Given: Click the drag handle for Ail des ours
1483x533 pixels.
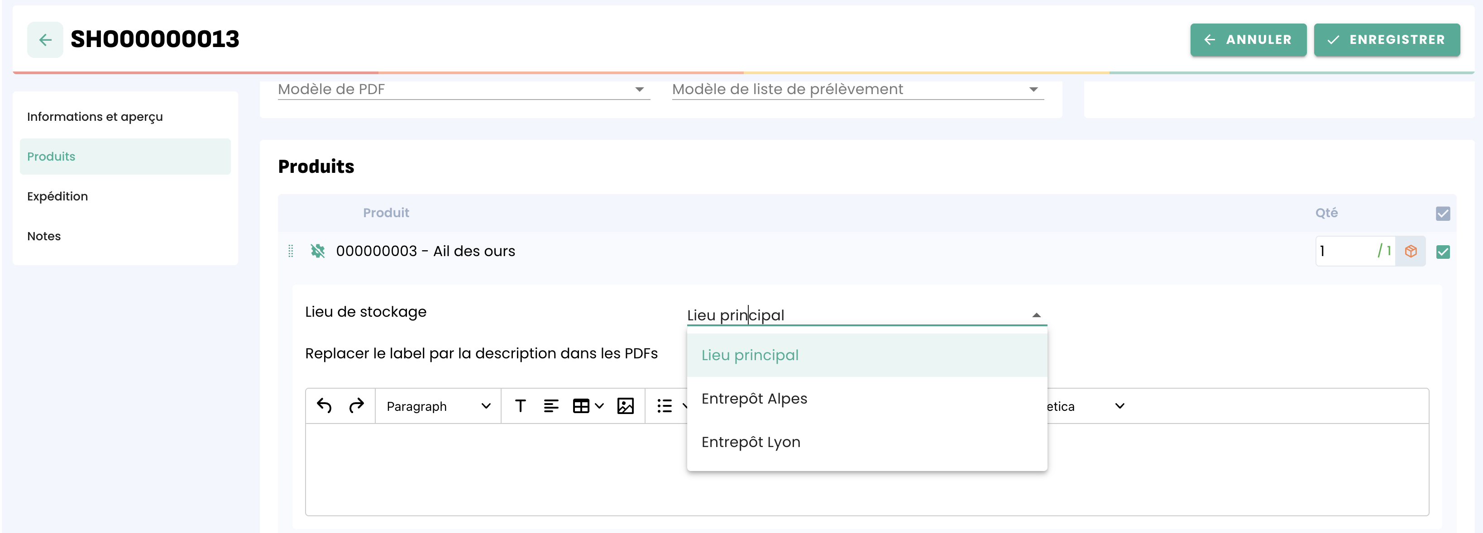Looking at the screenshot, I should click(291, 251).
